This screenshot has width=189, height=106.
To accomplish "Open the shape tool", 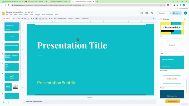I will (x=46, y=19).
